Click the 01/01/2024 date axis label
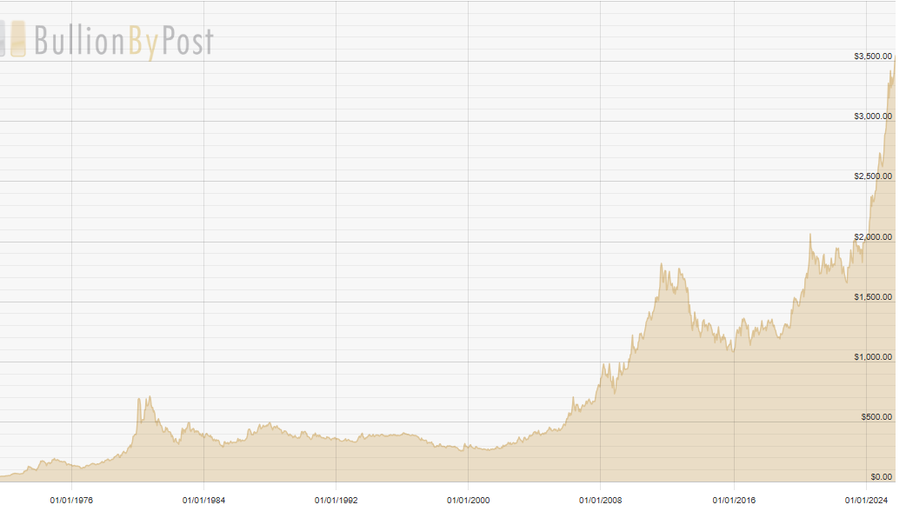 [866, 500]
